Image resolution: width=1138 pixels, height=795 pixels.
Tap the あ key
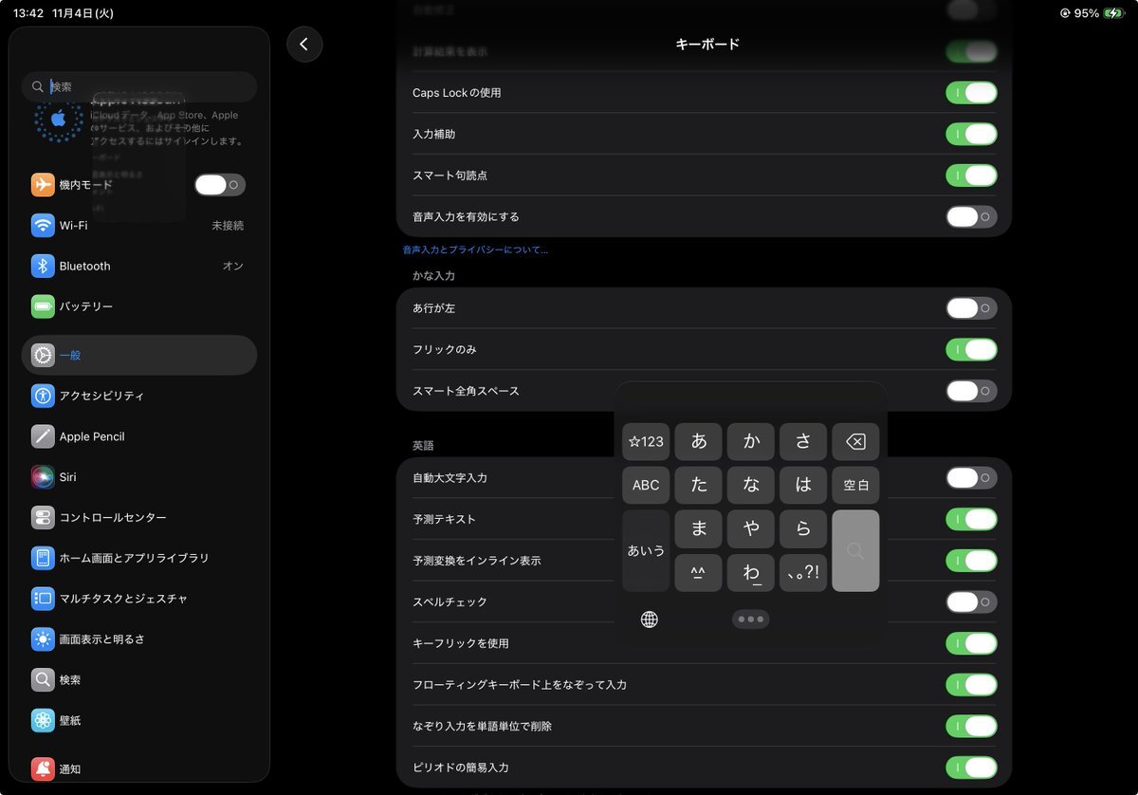(x=699, y=441)
